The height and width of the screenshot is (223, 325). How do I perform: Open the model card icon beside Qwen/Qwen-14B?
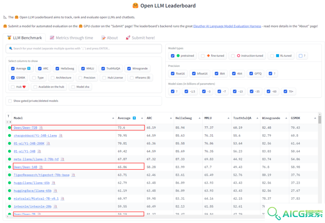point(41,167)
